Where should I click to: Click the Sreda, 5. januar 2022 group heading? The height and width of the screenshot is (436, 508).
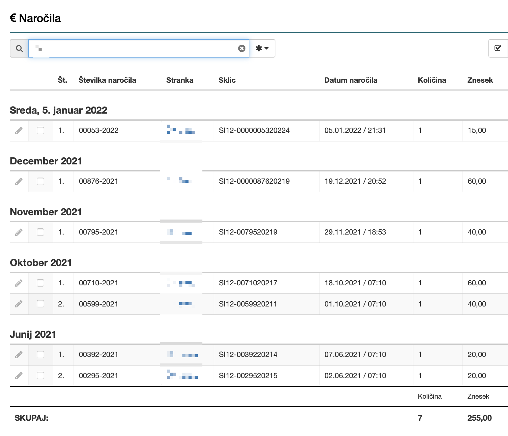[58, 110]
